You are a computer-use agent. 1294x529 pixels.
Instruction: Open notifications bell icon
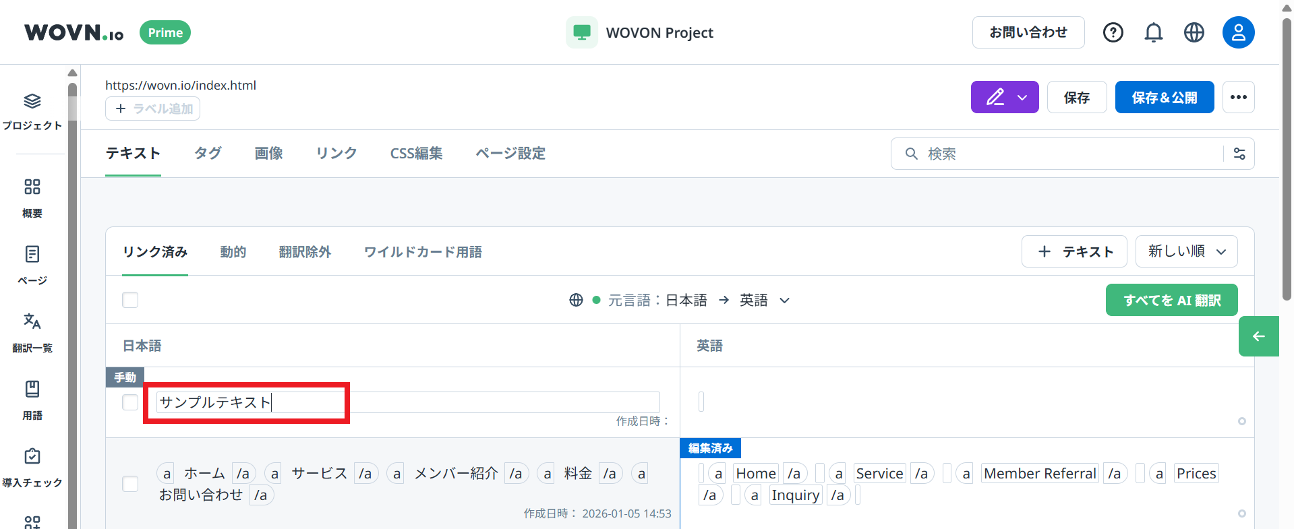point(1153,32)
